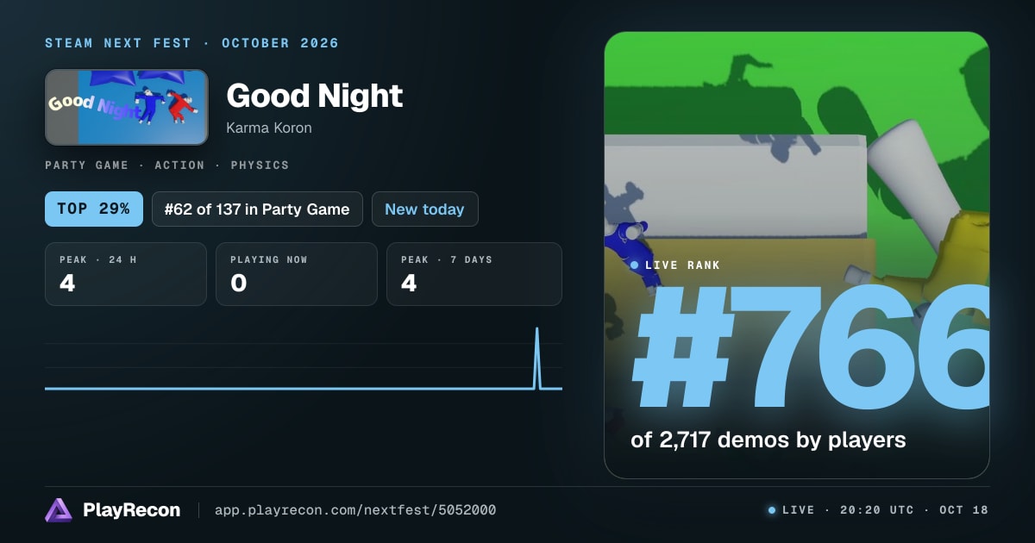Click the PARTY GAME tag
The height and width of the screenshot is (543, 1035).
click(x=86, y=165)
